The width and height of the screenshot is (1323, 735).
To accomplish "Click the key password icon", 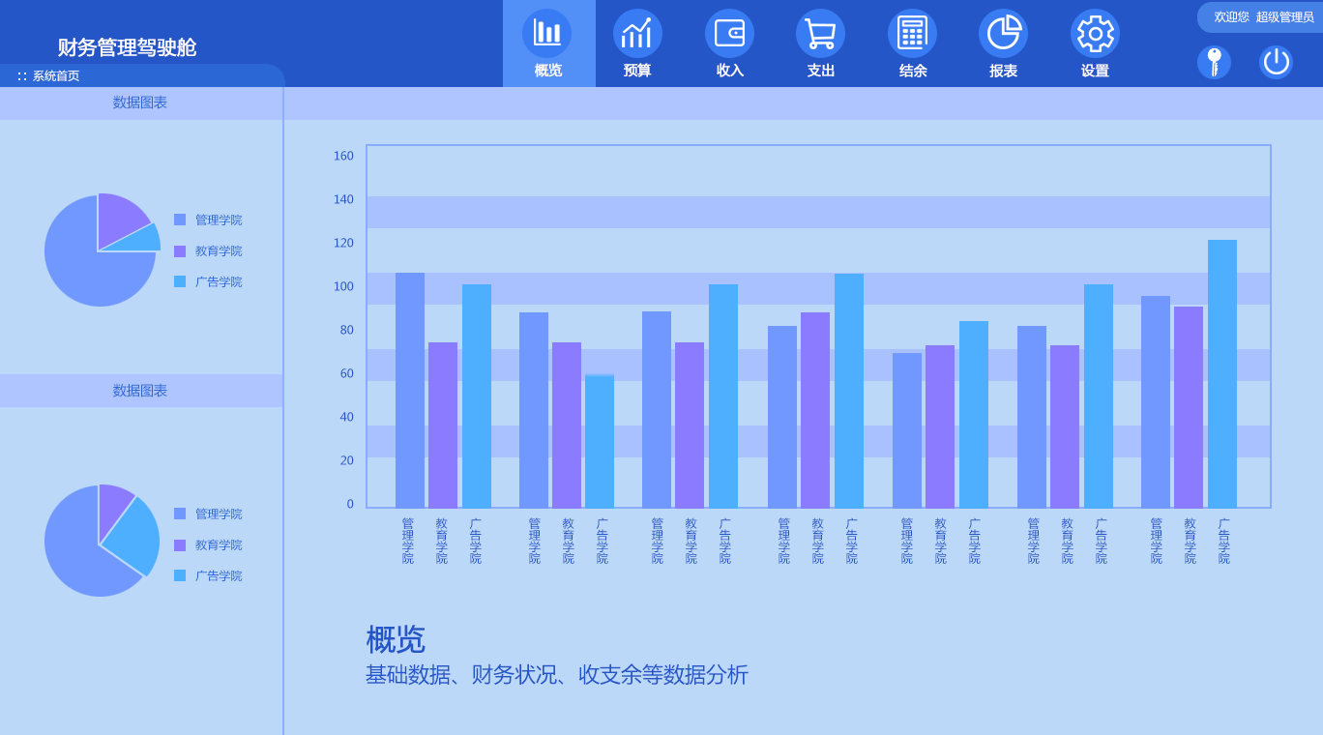I will point(1214,62).
